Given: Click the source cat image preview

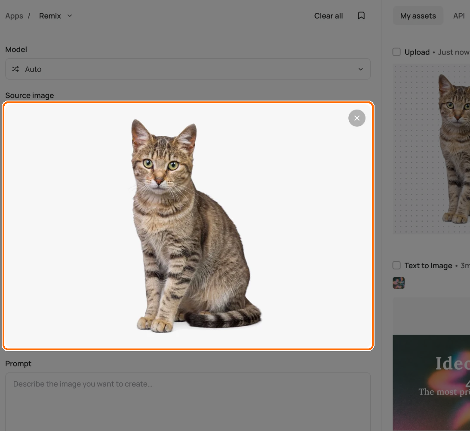Looking at the screenshot, I should pos(188,226).
